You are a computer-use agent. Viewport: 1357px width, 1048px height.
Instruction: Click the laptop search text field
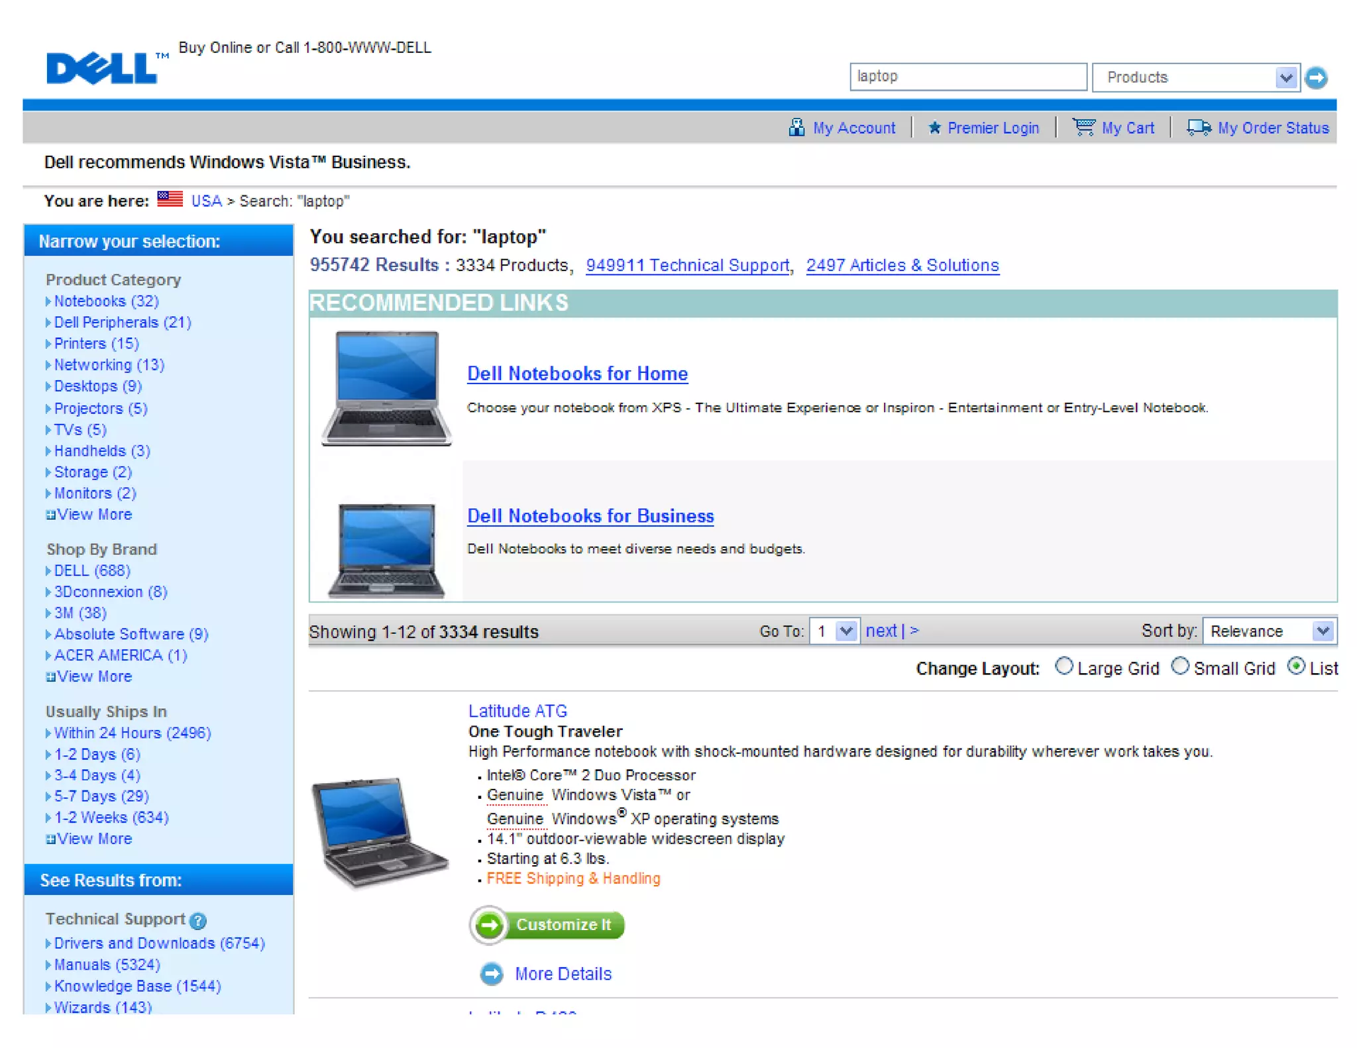click(967, 77)
